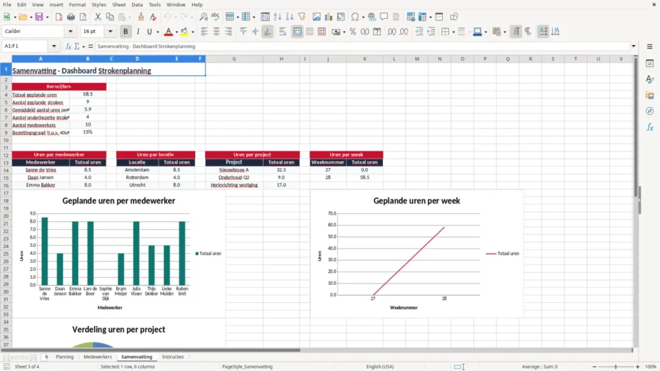
Task: Apply the red Font Color swatch
Action: tap(168, 32)
